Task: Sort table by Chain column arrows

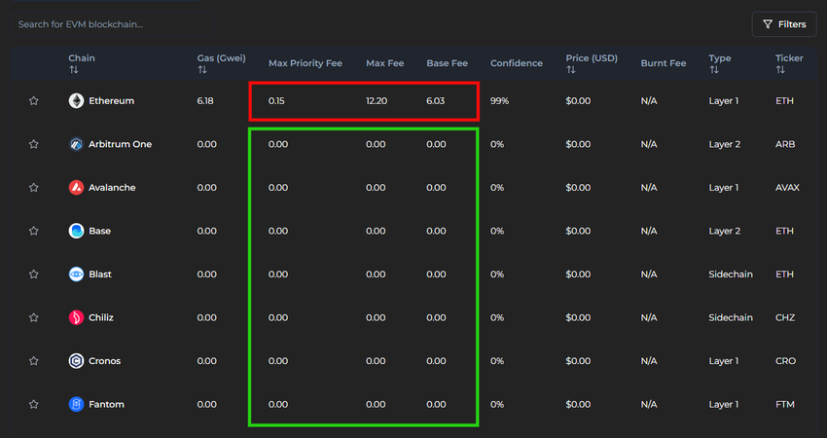Action: (x=73, y=70)
